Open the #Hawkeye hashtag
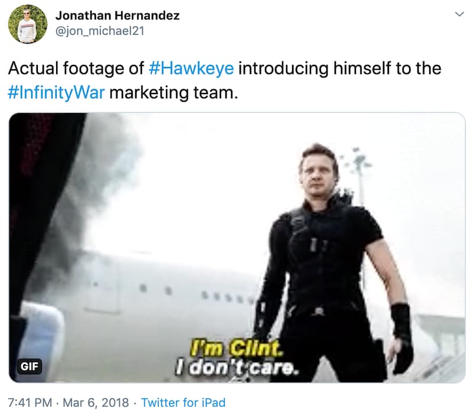Image resolution: width=473 pixels, height=414 pixels. (191, 68)
